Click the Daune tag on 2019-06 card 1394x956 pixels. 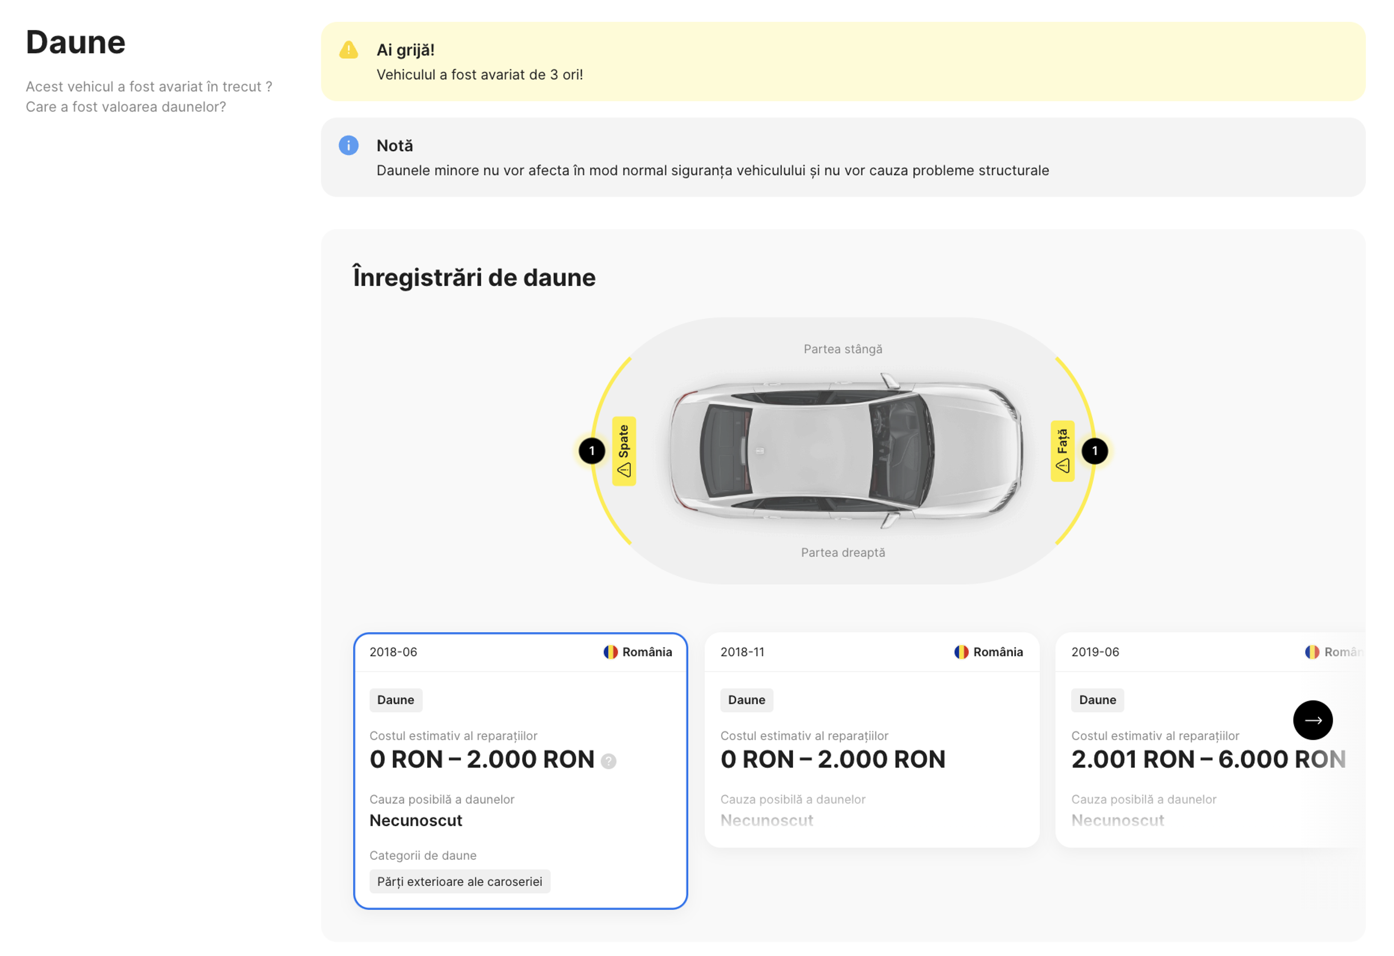coord(1097,700)
